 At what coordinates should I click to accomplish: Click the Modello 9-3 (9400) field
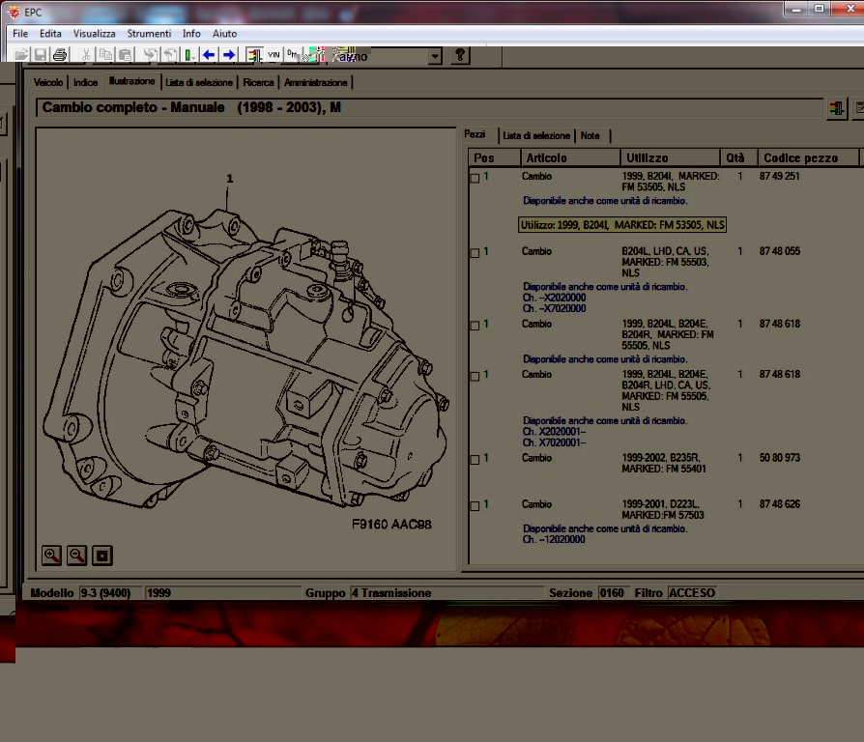(x=111, y=592)
